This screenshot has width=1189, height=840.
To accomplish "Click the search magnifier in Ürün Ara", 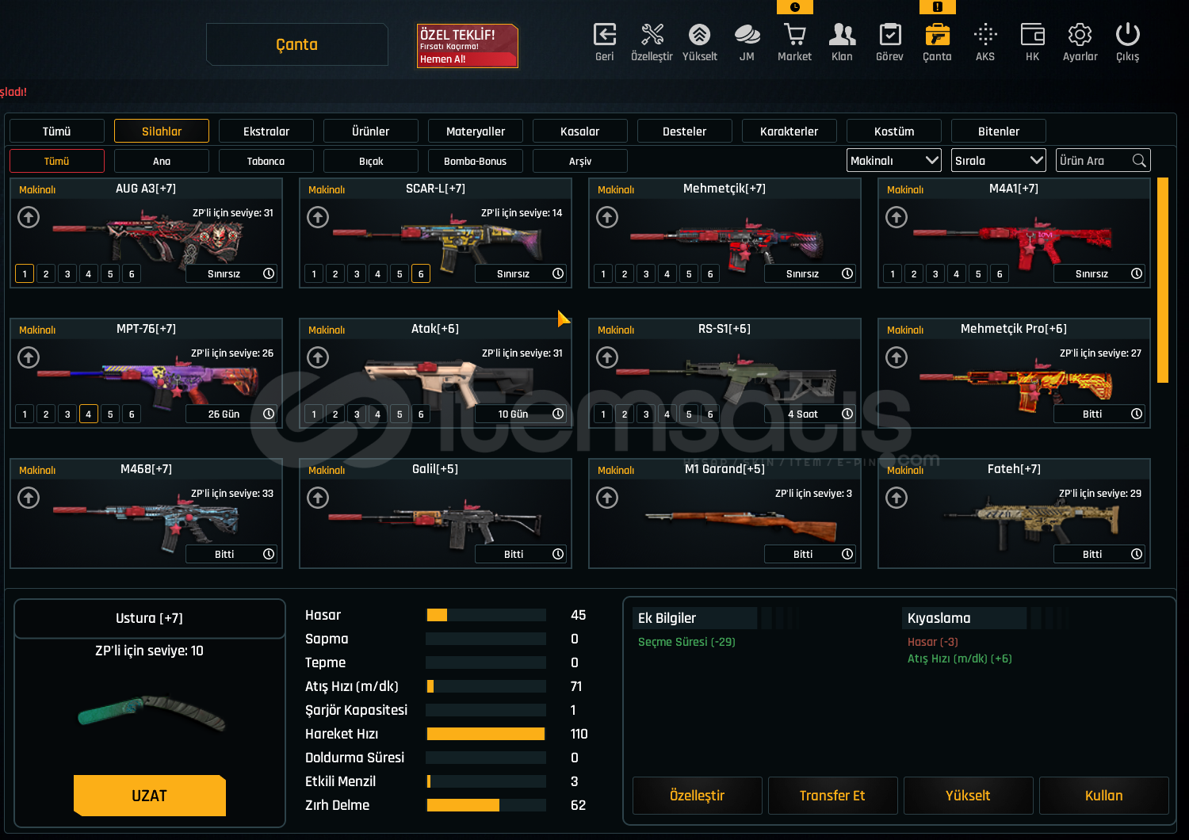I will (1139, 161).
